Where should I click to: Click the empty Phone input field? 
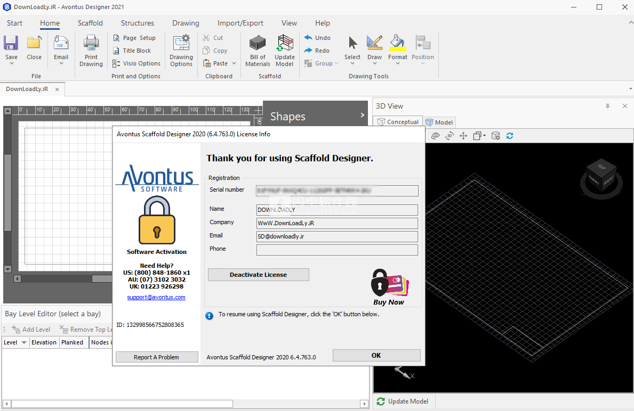coord(337,250)
